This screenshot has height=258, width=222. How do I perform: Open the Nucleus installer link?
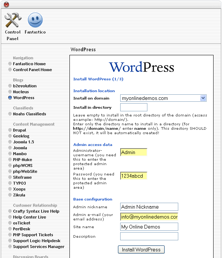coord(21,92)
